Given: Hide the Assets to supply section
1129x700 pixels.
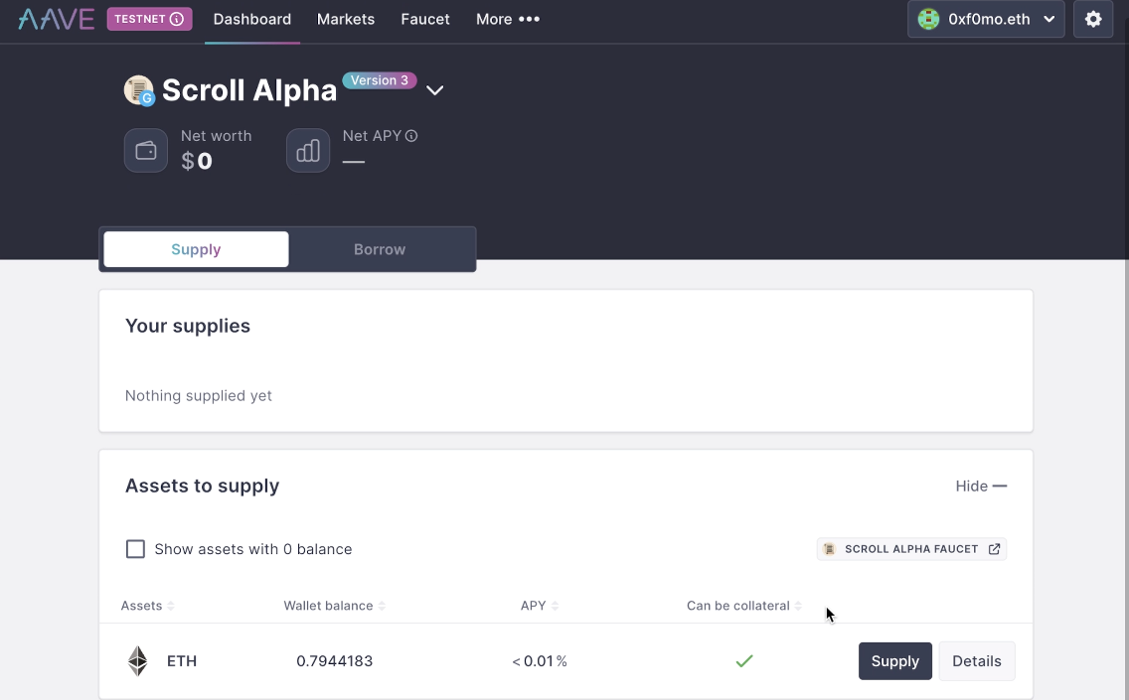Looking at the screenshot, I should (981, 487).
